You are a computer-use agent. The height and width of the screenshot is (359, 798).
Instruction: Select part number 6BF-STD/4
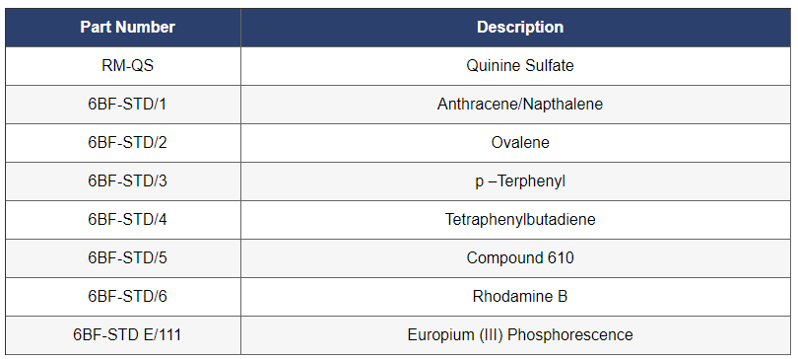[x=122, y=220]
